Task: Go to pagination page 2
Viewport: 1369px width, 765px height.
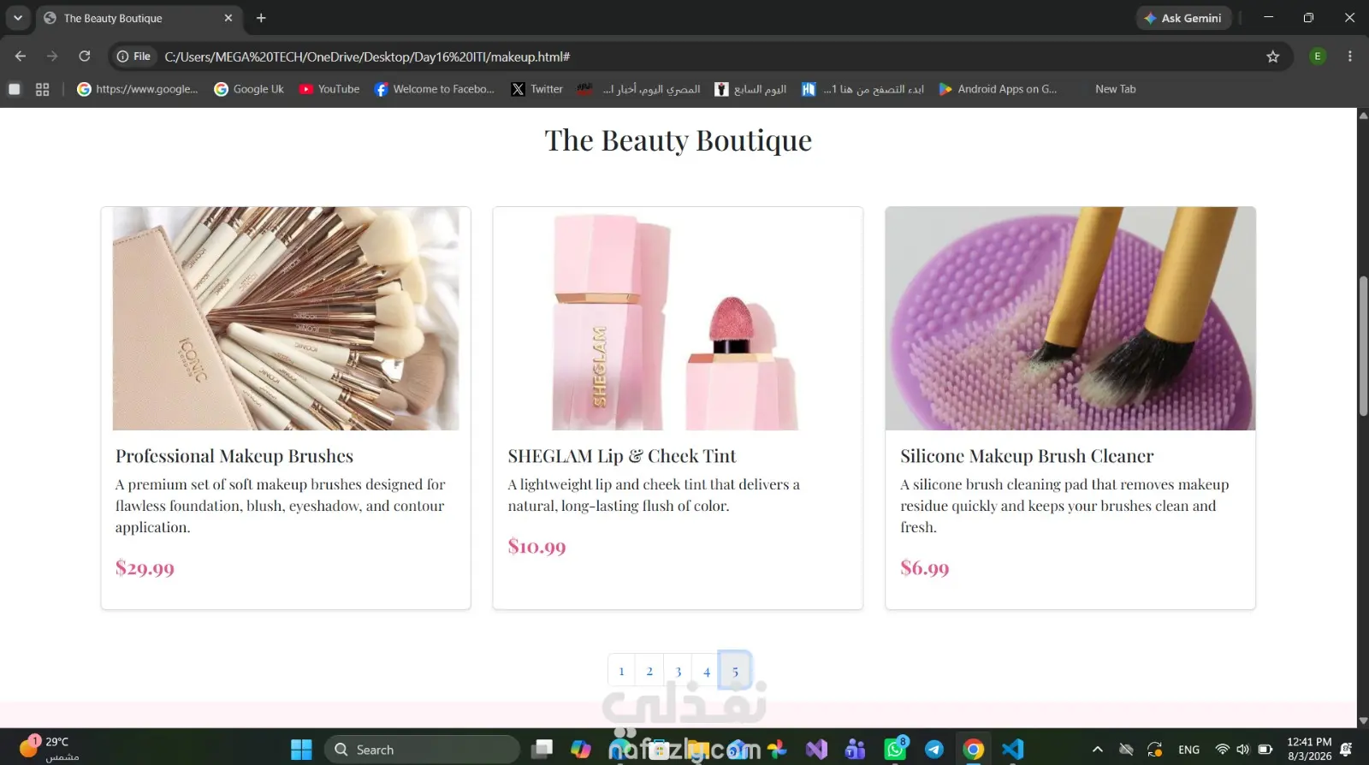Action: tap(649, 671)
